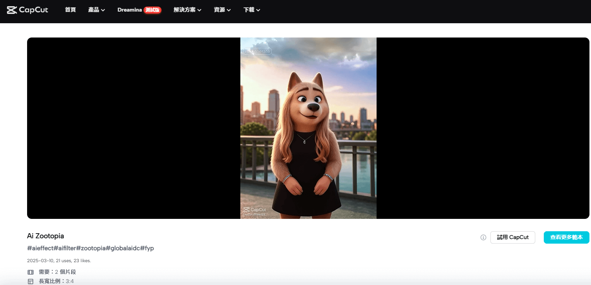The width and height of the screenshot is (591, 285).
Task: Click the aspect ratio icon beside 長寬比例
Action: click(x=31, y=281)
